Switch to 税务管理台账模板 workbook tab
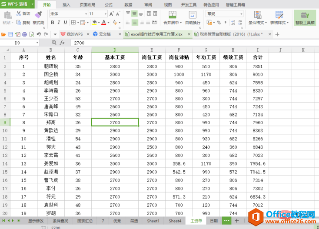The width and height of the screenshot is (319, 229). tap(231, 34)
